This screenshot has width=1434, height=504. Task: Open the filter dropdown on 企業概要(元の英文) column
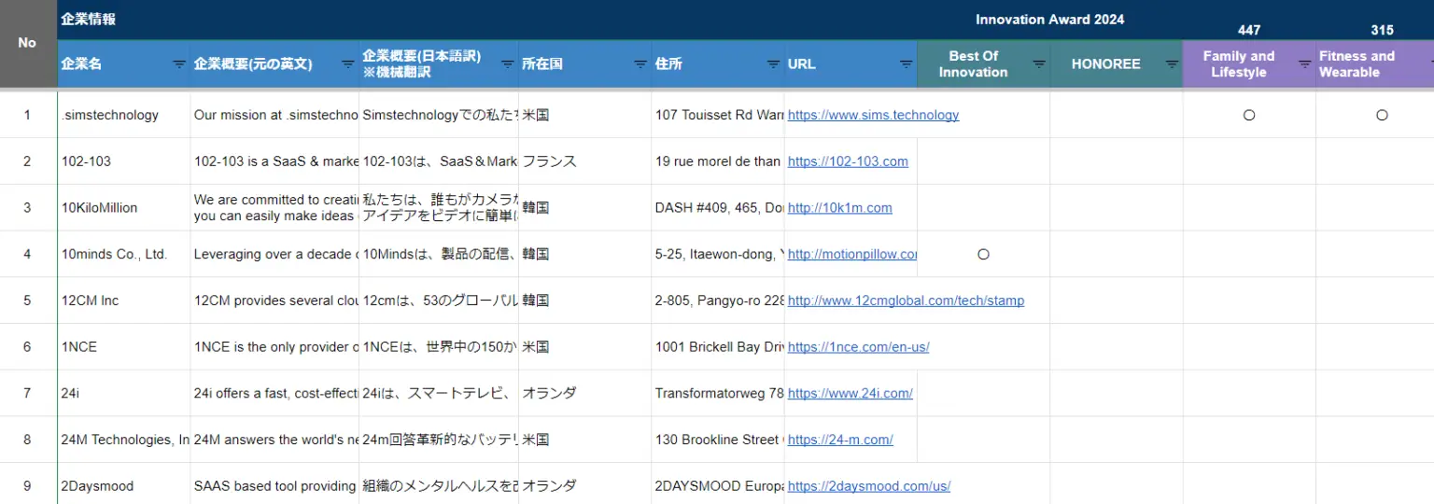[347, 64]
